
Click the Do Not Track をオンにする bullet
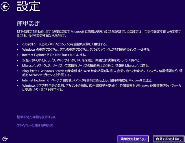[54, 55]
